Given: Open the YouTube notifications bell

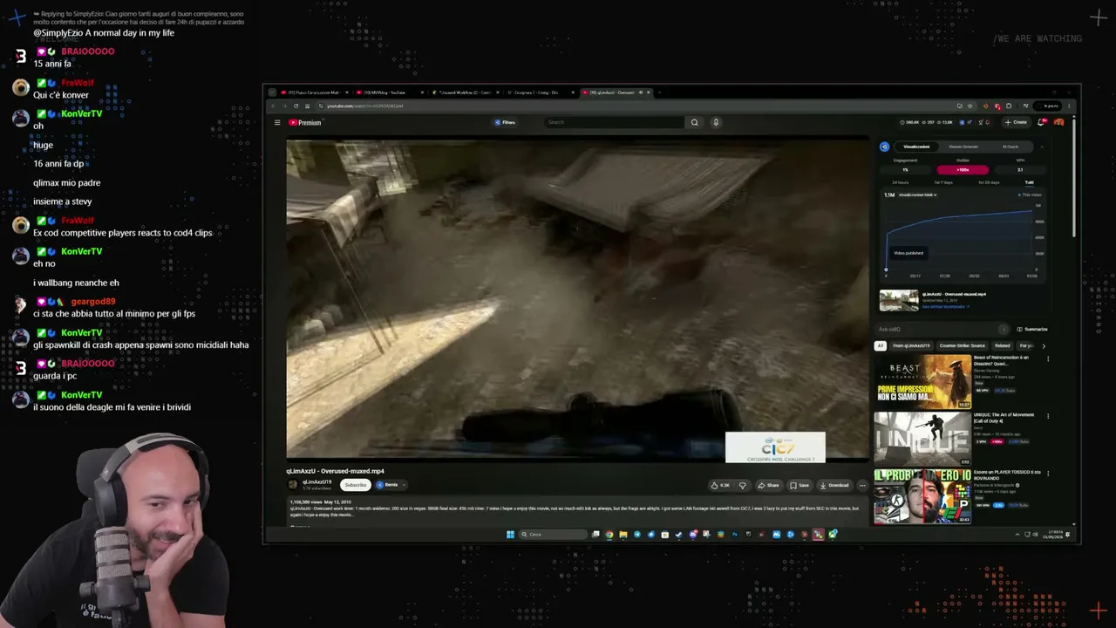Looking at the screenshot, I should (x=1041, y=122).
